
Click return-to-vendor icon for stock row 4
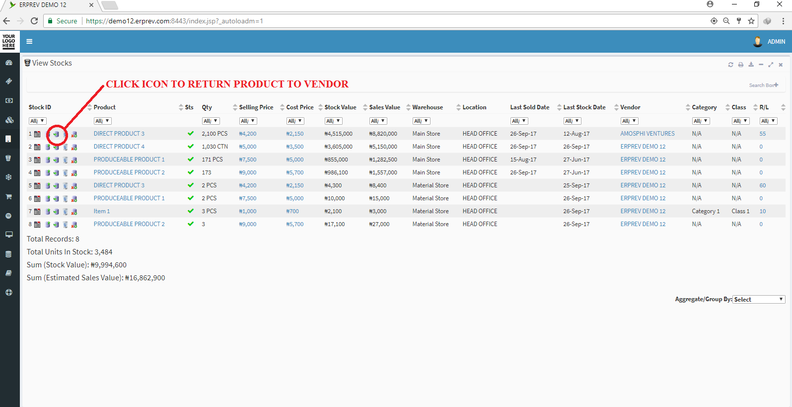coord(56,172)
